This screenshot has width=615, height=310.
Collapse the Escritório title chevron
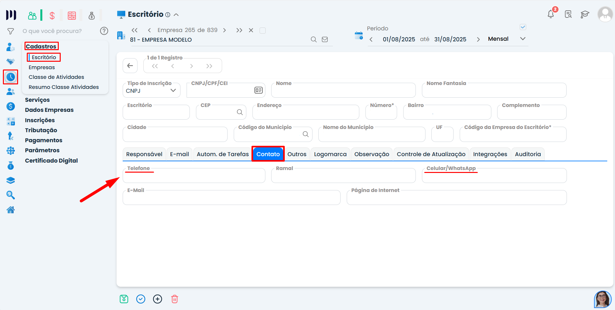[x=176, y=15]
